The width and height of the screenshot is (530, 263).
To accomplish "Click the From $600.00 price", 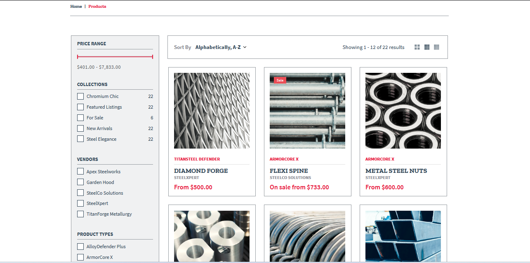I will pyautogui.click(x=384, y=187).
